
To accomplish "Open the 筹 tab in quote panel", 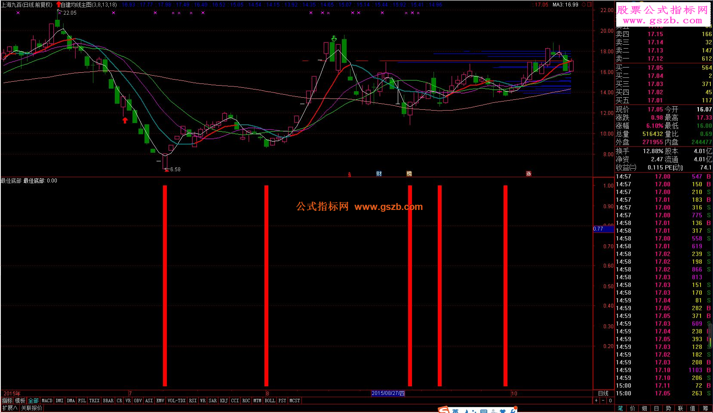I will coord(705,408).
